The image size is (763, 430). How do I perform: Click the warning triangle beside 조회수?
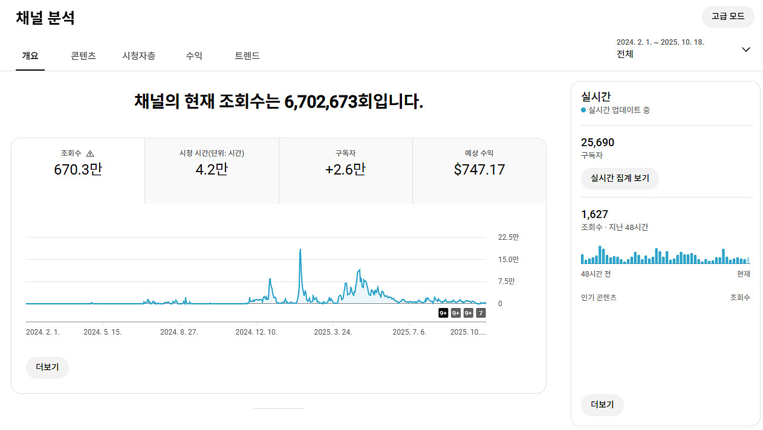90,153
